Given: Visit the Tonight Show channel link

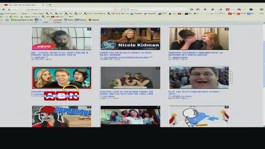Looking at the screenshot, I should click(126, 57).
